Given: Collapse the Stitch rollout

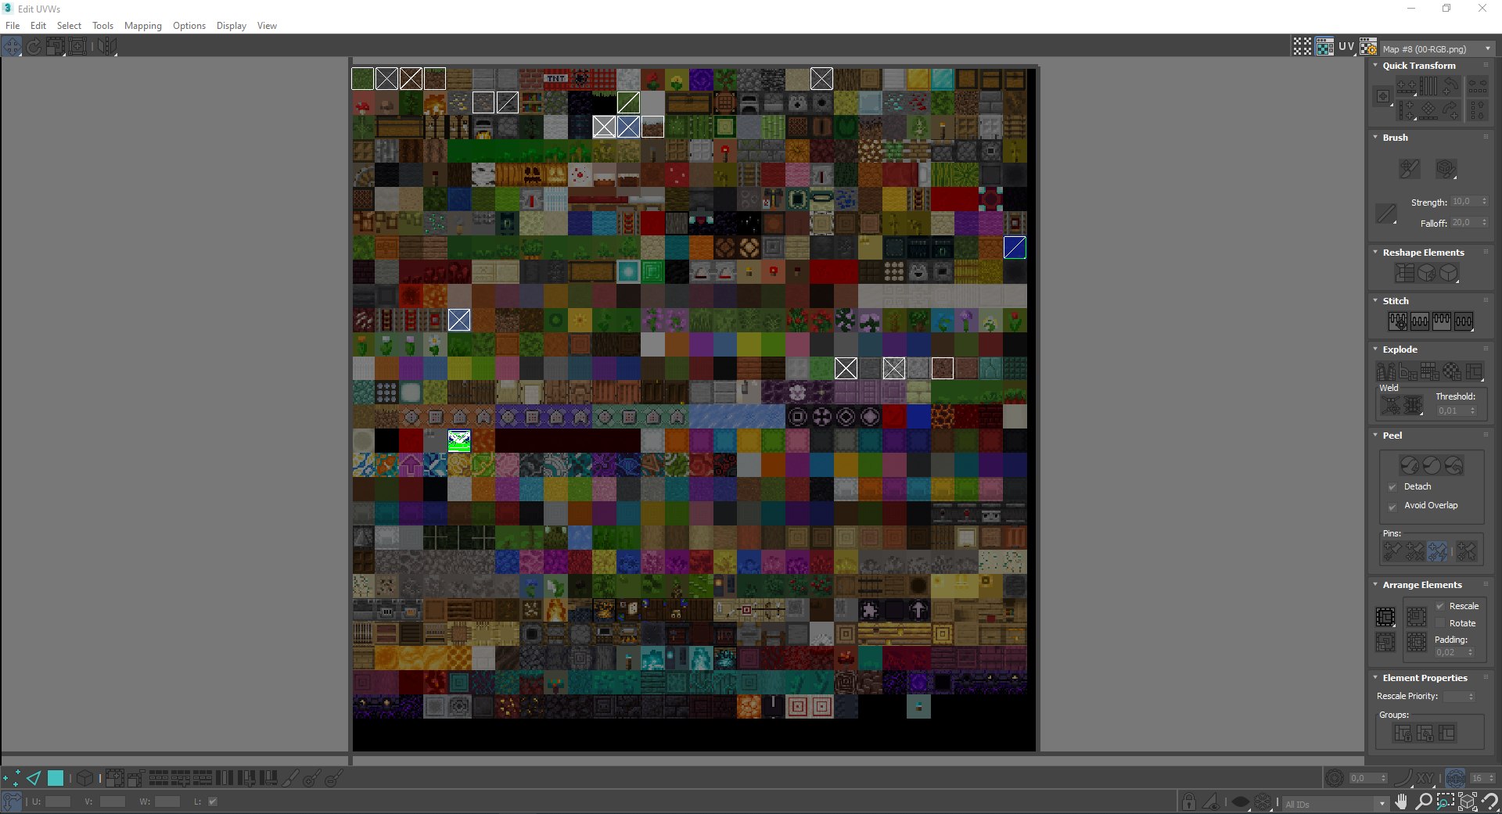Looking at the screenshot, I should [x=1375, y=301].
